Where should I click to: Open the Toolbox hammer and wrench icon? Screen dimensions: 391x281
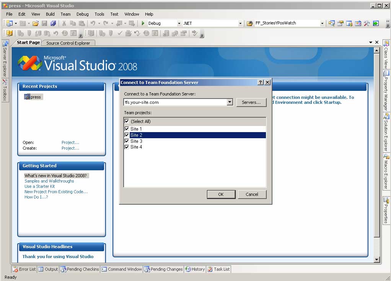pos(367,23)
